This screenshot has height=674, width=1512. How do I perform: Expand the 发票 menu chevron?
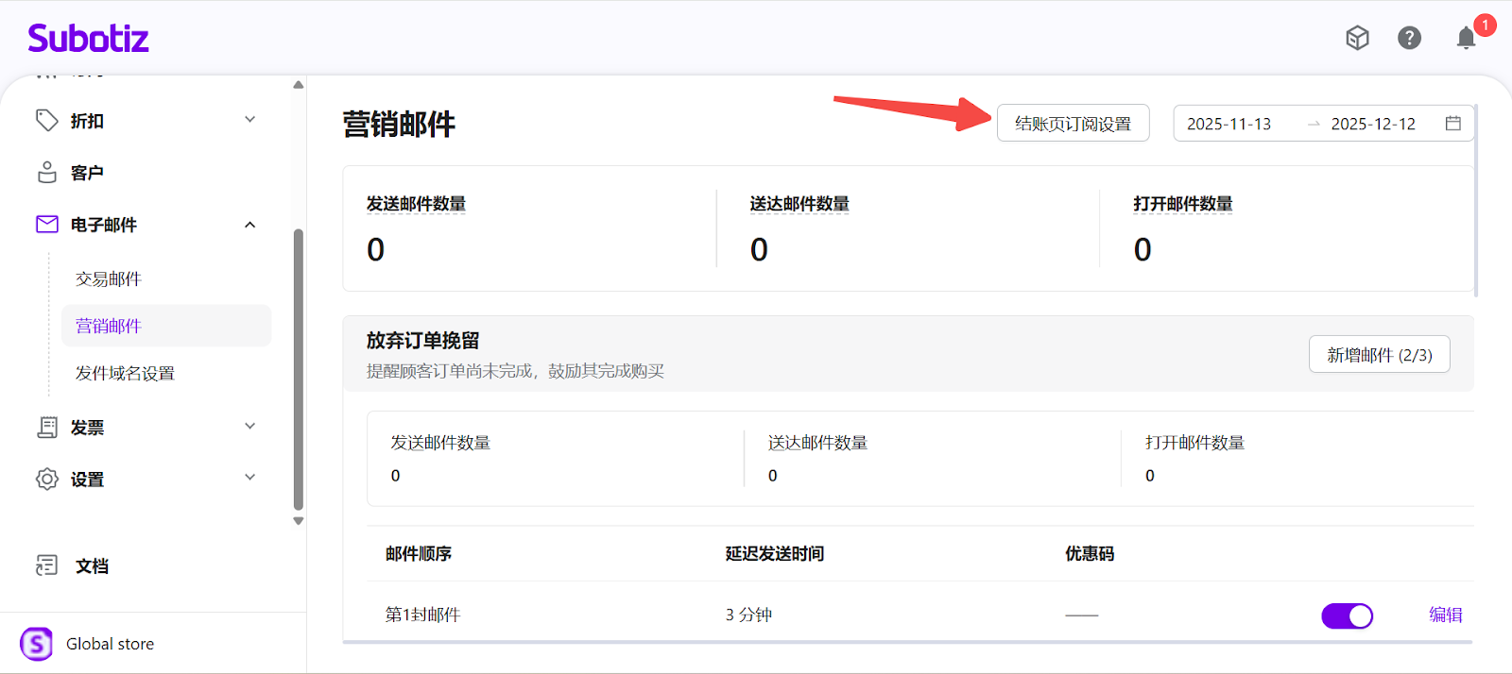click(x=250, y=427)
